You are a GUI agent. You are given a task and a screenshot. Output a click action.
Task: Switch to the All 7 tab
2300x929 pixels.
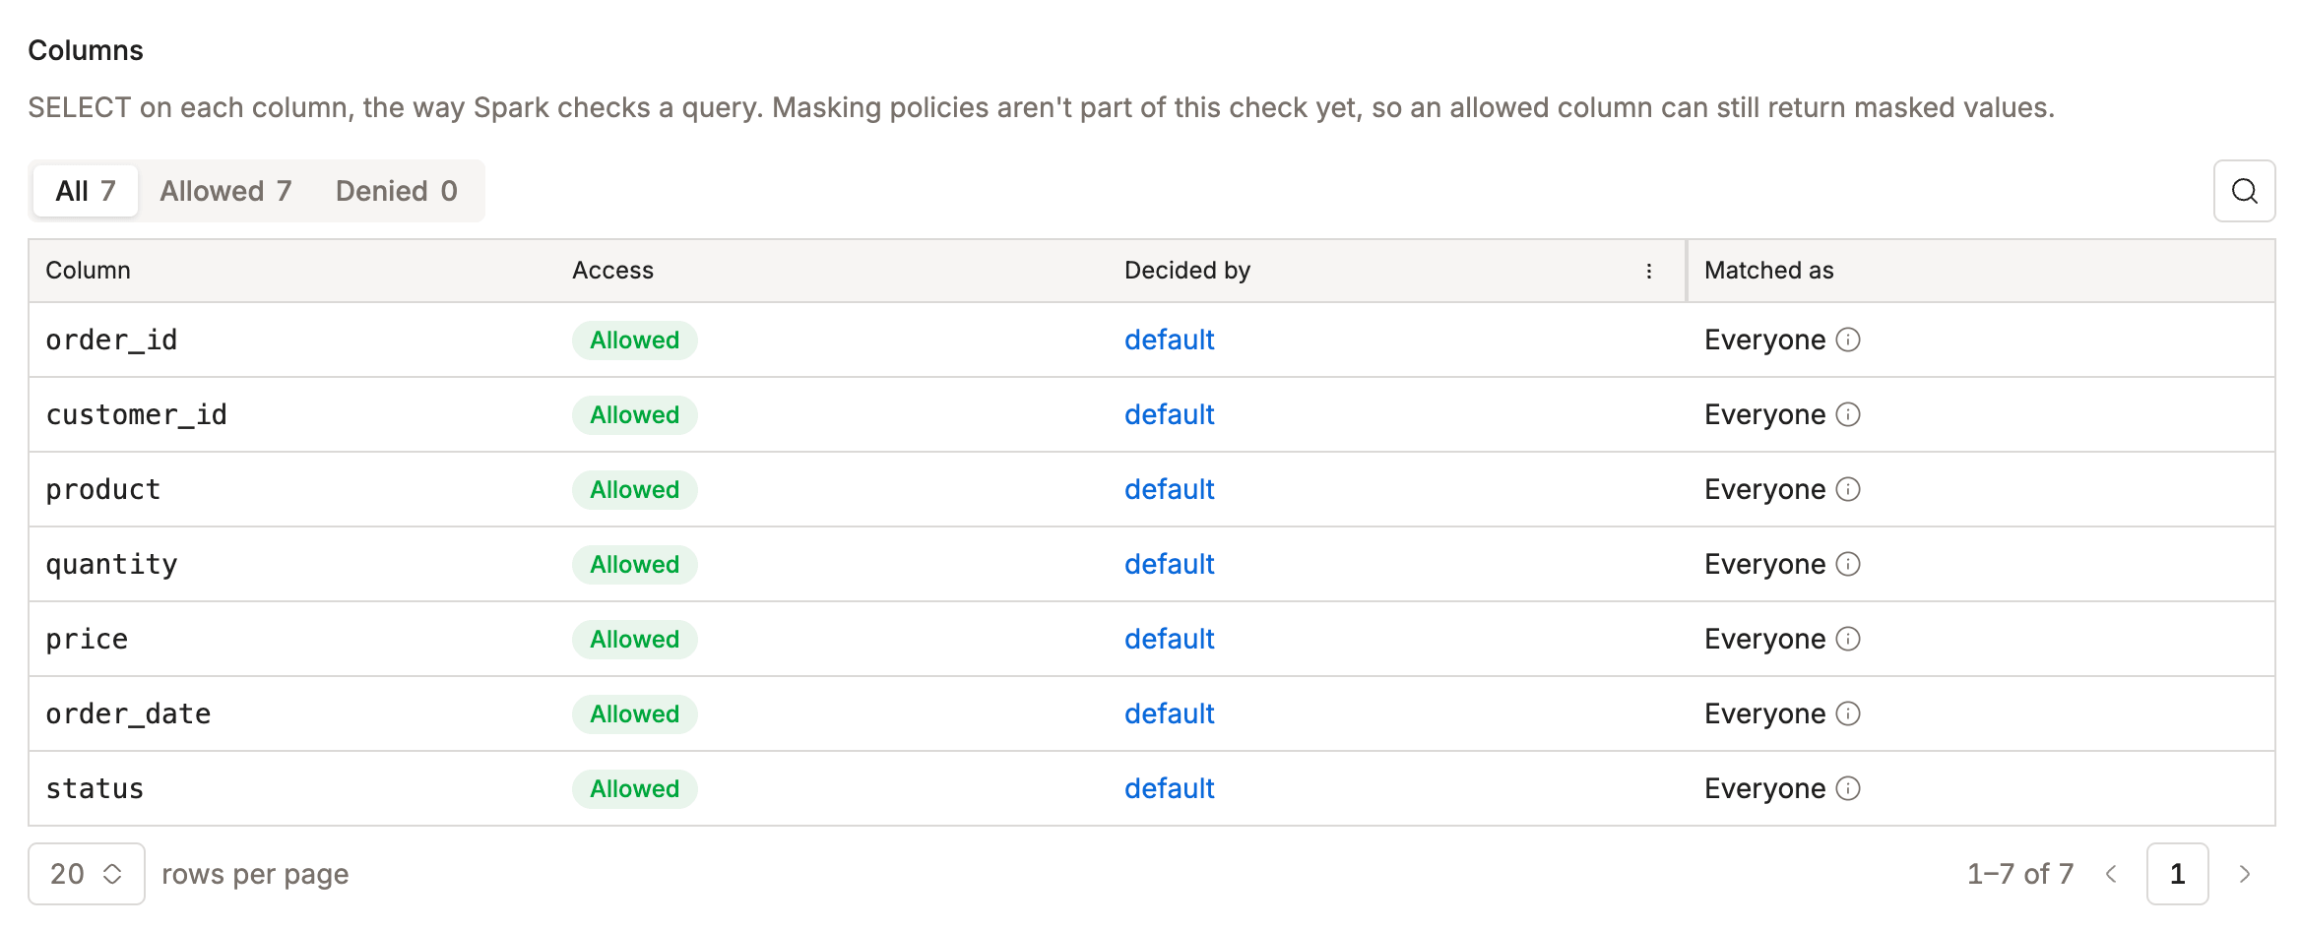86,191
